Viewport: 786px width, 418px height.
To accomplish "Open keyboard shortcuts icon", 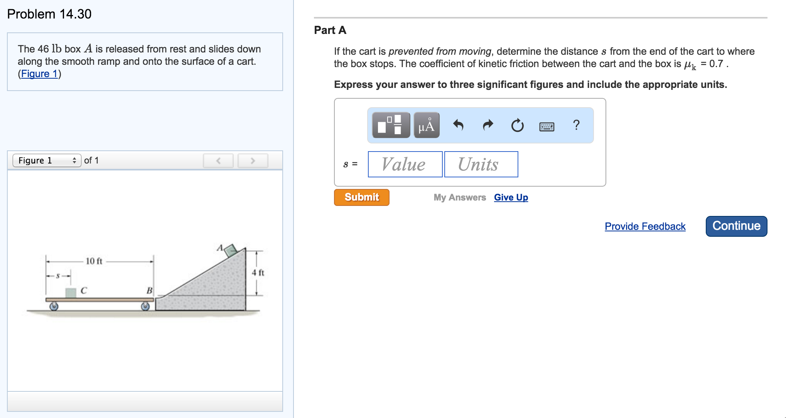I will point(546,126).
